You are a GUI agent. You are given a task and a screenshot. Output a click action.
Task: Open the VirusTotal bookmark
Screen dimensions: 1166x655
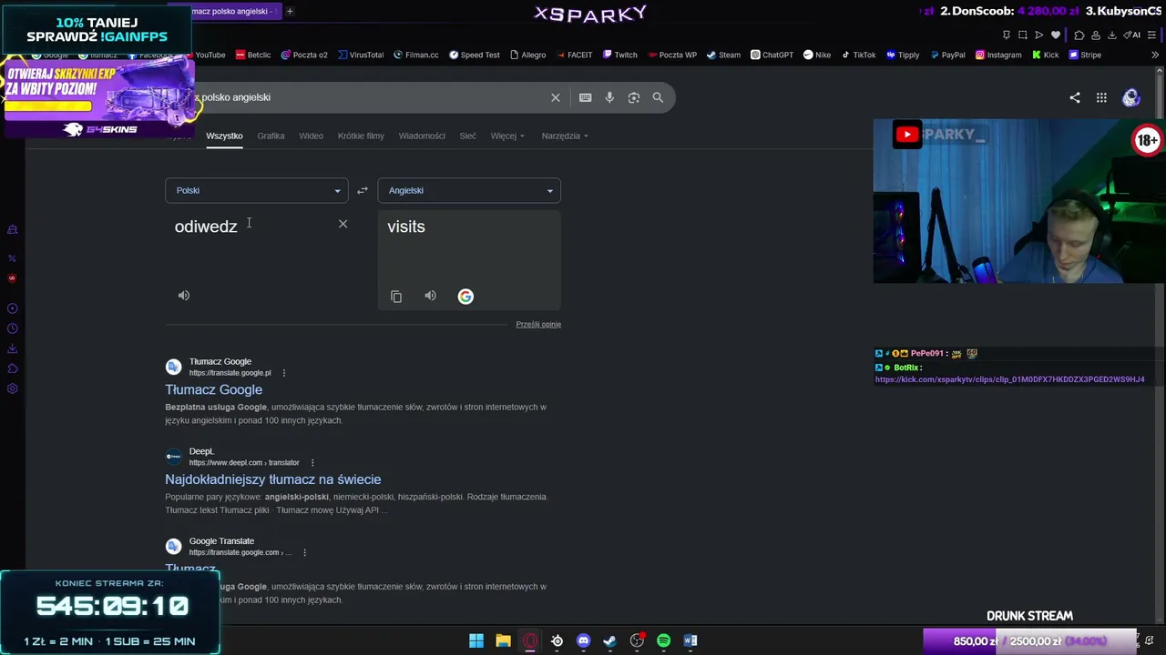tap(361, 55)
